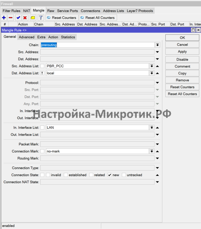Confirm the rule with OK

tap(182, 38)
